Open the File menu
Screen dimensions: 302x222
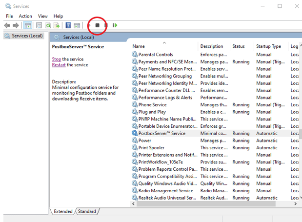pyautogui.click(x=9, y=16)
